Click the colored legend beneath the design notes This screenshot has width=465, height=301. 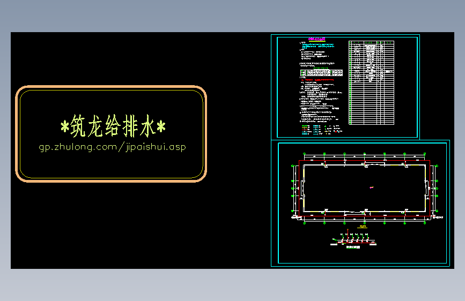click(x=322, y=130)
